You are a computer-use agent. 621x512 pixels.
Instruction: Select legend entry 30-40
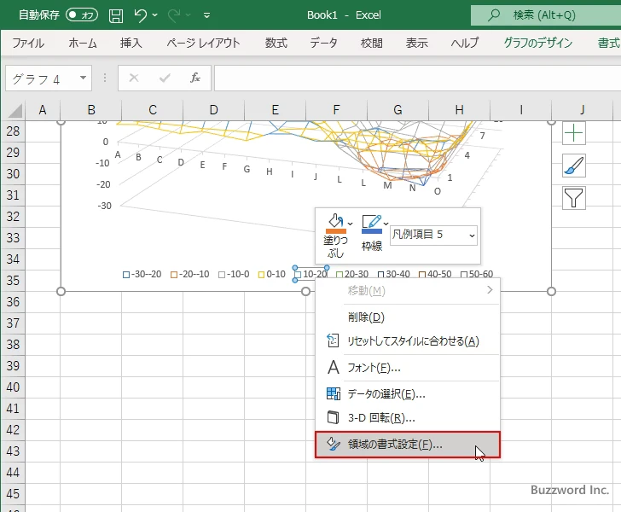coord(394,274)
